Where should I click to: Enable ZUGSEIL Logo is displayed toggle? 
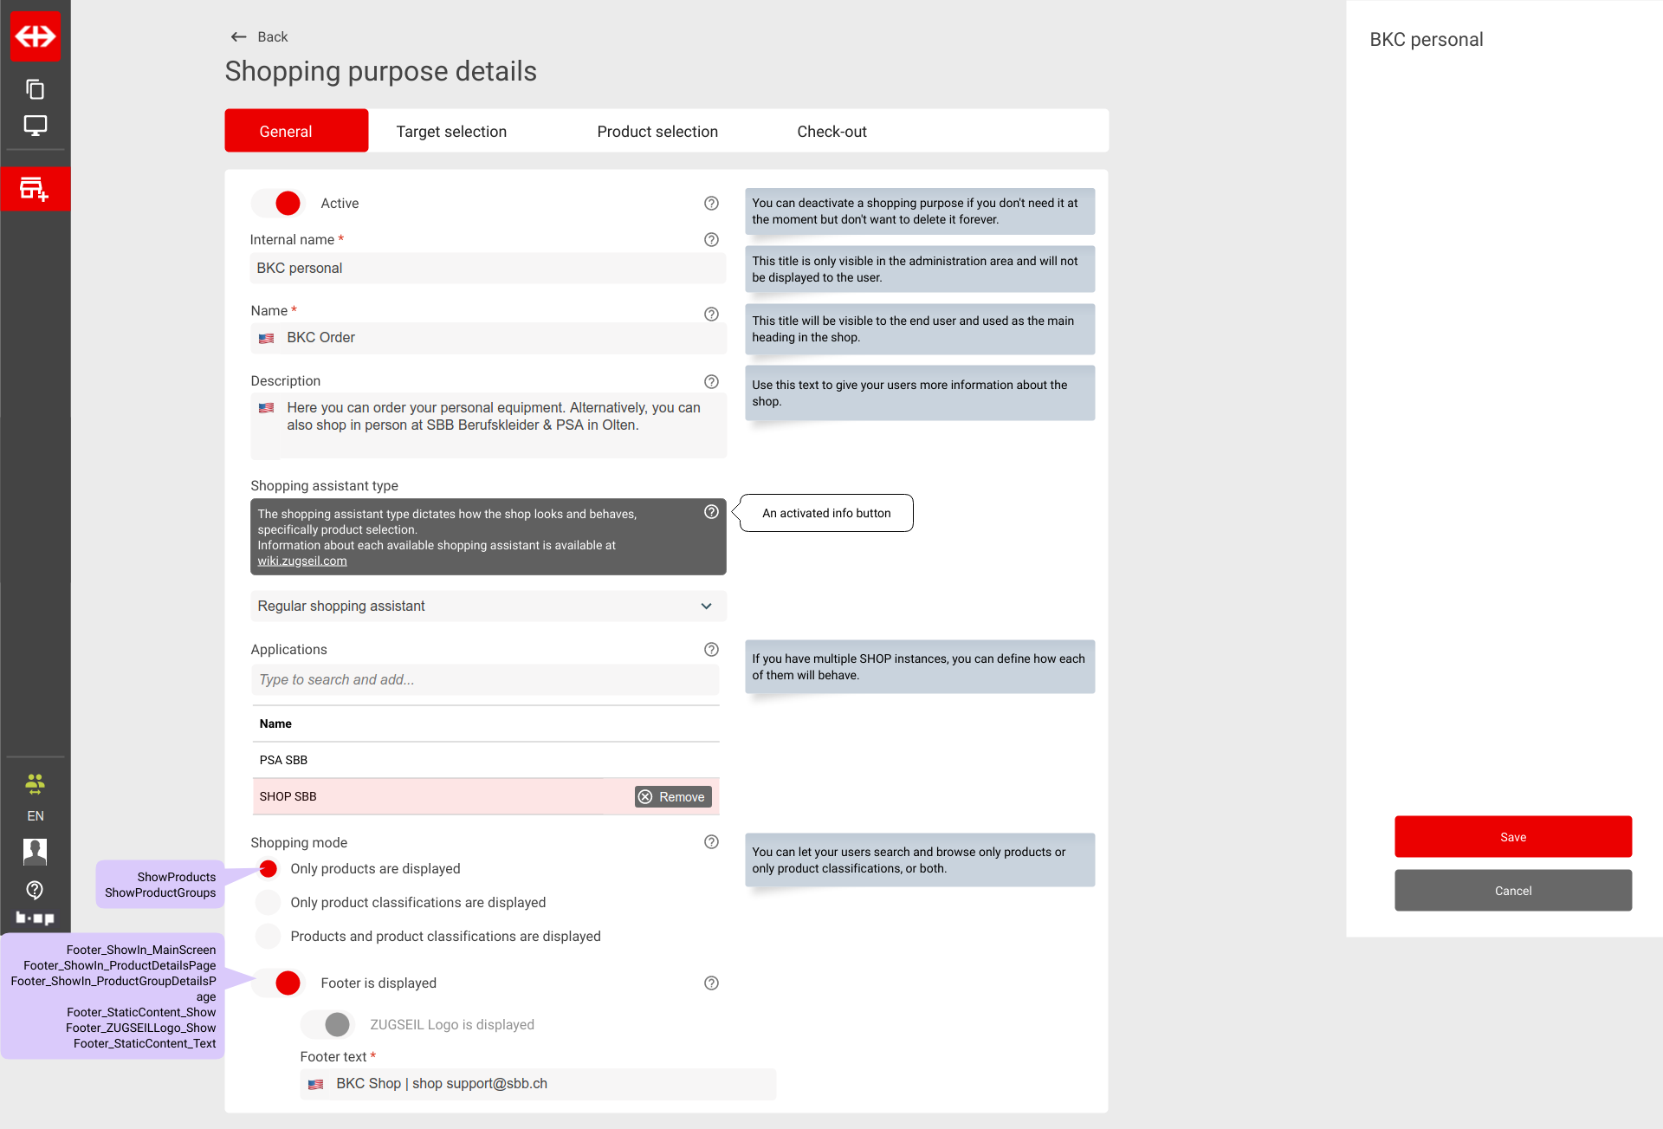coord(327,1025)
